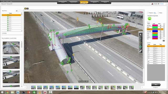Select the white line measure tool
The width and height of the screenshot is (168, 94).
140,51
